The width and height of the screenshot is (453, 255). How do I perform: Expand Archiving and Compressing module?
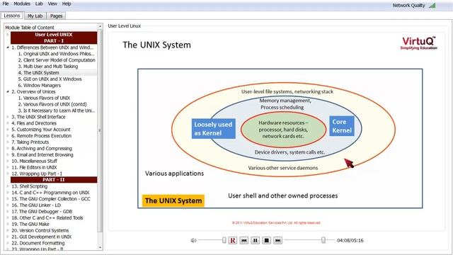[x=8, y=148]
